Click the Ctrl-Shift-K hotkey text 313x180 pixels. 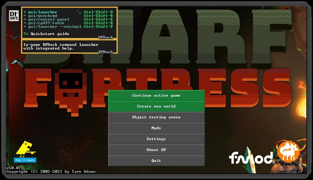coord(98,23)
